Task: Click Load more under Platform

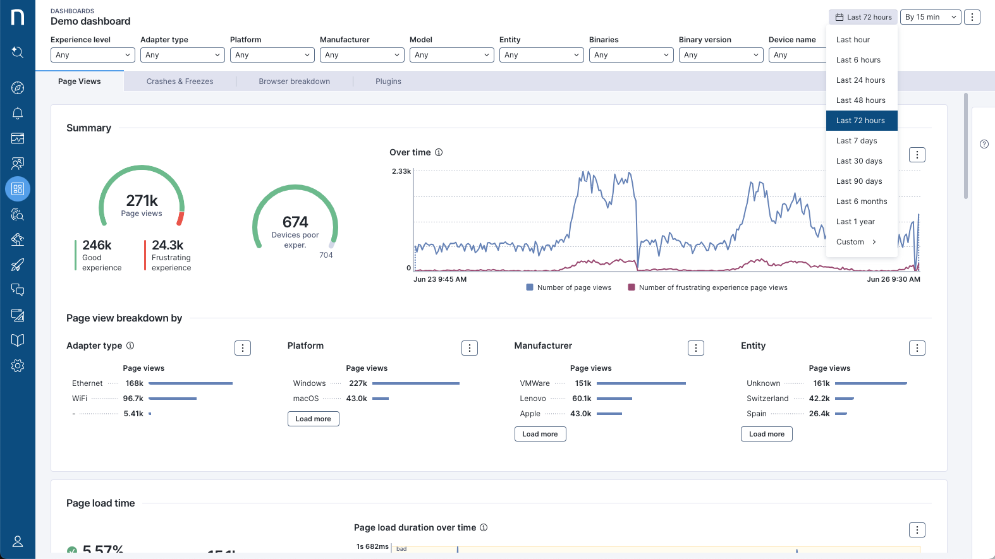Action: [x=313, y=419]
